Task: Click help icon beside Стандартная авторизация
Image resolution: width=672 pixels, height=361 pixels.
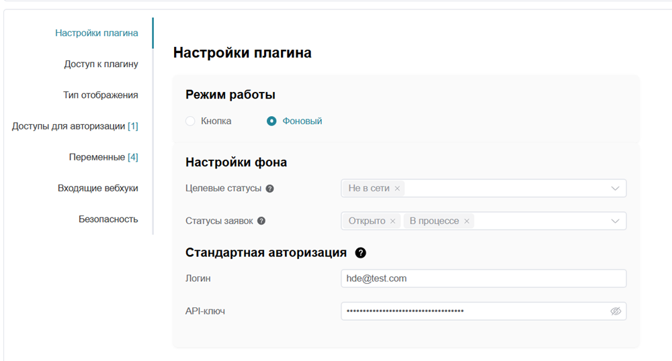Action: pos(361,253)
